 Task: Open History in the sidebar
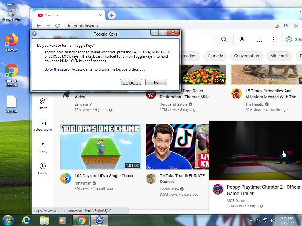point(43,169)
